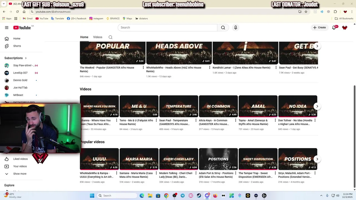Open the Maps bookmark
The image size is (356, 200).
pyautogui.click(x=127, y=19)
